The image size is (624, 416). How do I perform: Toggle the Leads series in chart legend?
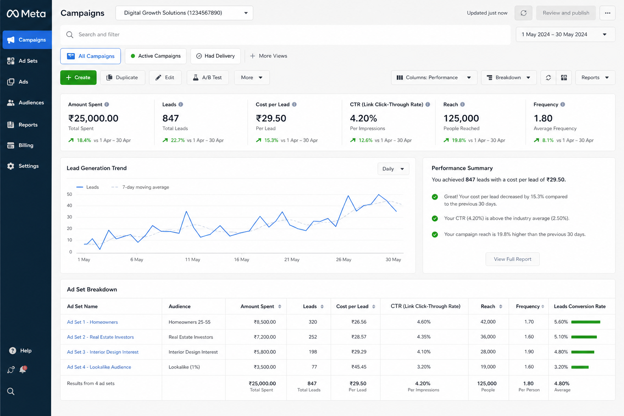(x=87, y=187)
